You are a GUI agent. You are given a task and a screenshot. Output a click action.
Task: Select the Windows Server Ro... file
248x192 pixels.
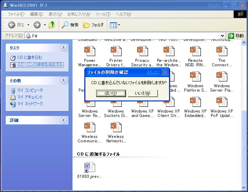coord(90,109)
